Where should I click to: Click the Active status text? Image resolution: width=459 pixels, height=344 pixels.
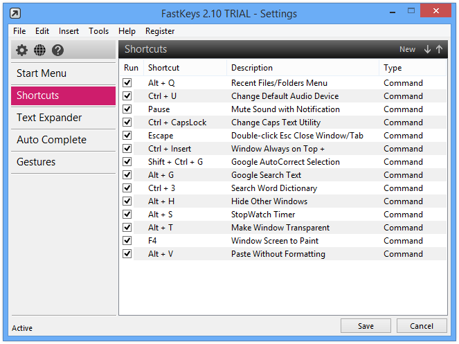coord(22,328)
